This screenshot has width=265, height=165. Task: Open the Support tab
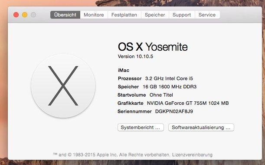pos(182,15)
